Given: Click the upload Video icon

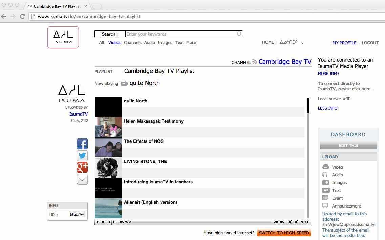Looking at the screenshot, I should tap(326, 167).
